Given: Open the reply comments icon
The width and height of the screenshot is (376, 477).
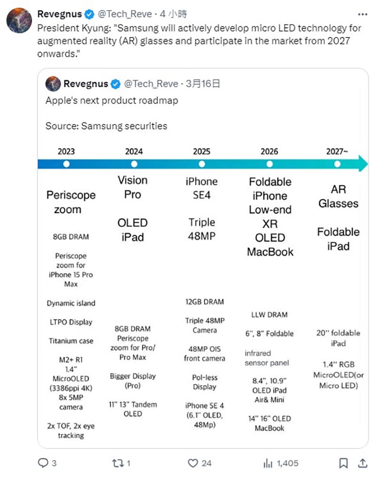Looking at the screenshot, I should pyautogui.click(x=43, y=463).
